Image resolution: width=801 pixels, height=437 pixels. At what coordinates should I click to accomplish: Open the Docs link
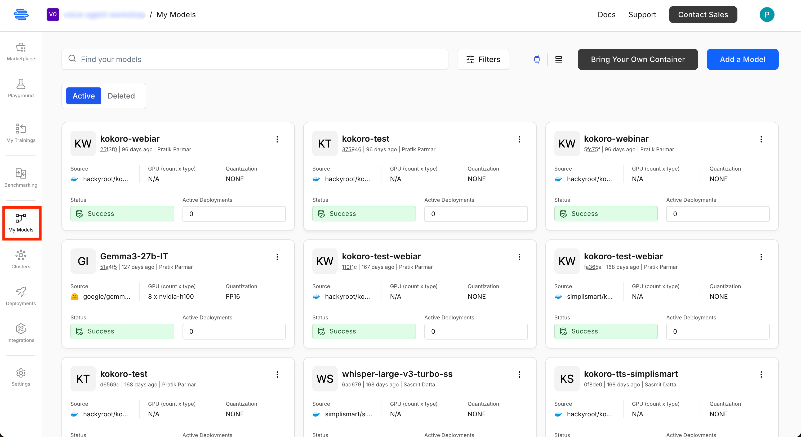(606, 15)
